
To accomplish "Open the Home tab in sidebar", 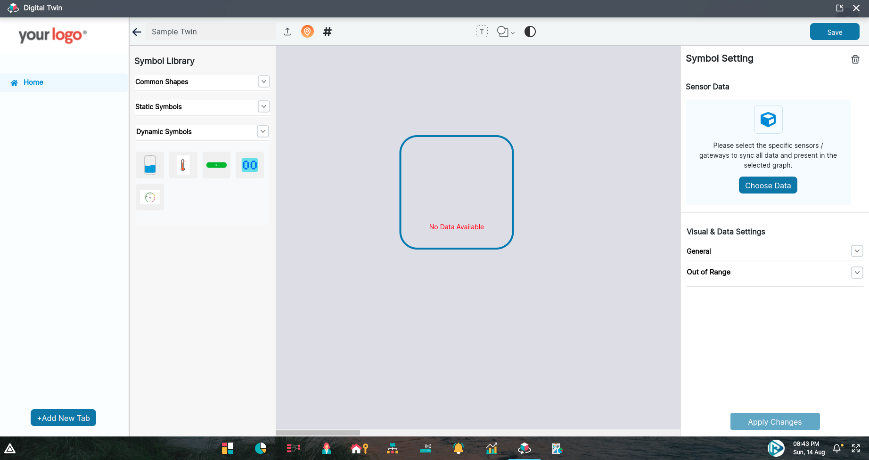I will click(x=33, y=82).
